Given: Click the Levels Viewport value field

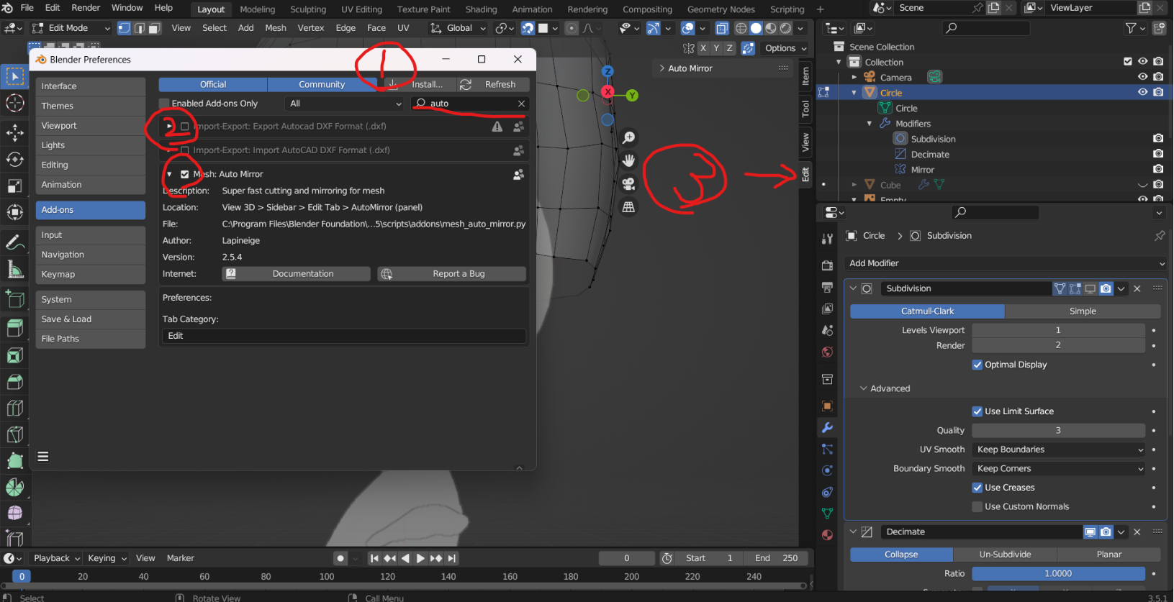Looking at the screenshot, I should [1058, 330].
